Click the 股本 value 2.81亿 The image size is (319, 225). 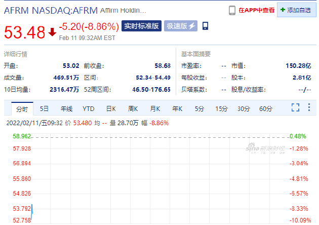(302, 78)
